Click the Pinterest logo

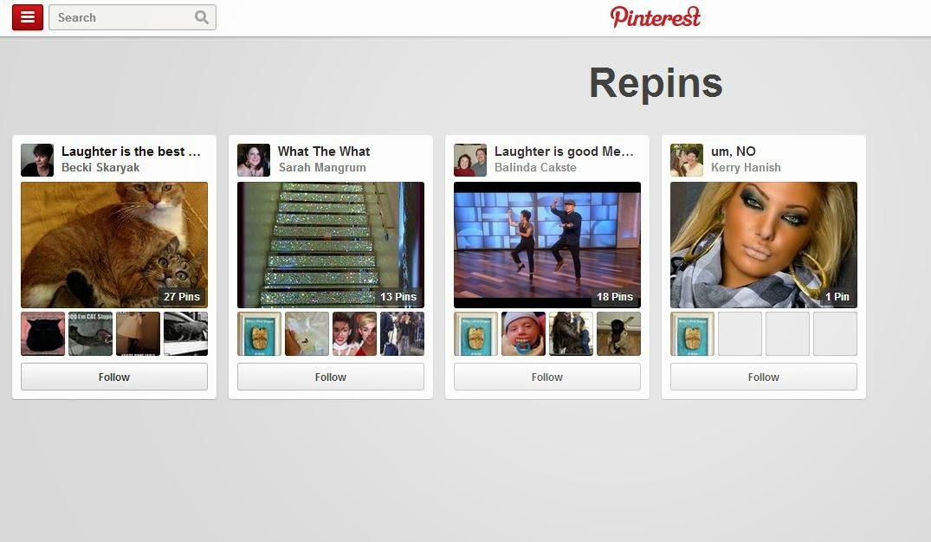point(656,16)
